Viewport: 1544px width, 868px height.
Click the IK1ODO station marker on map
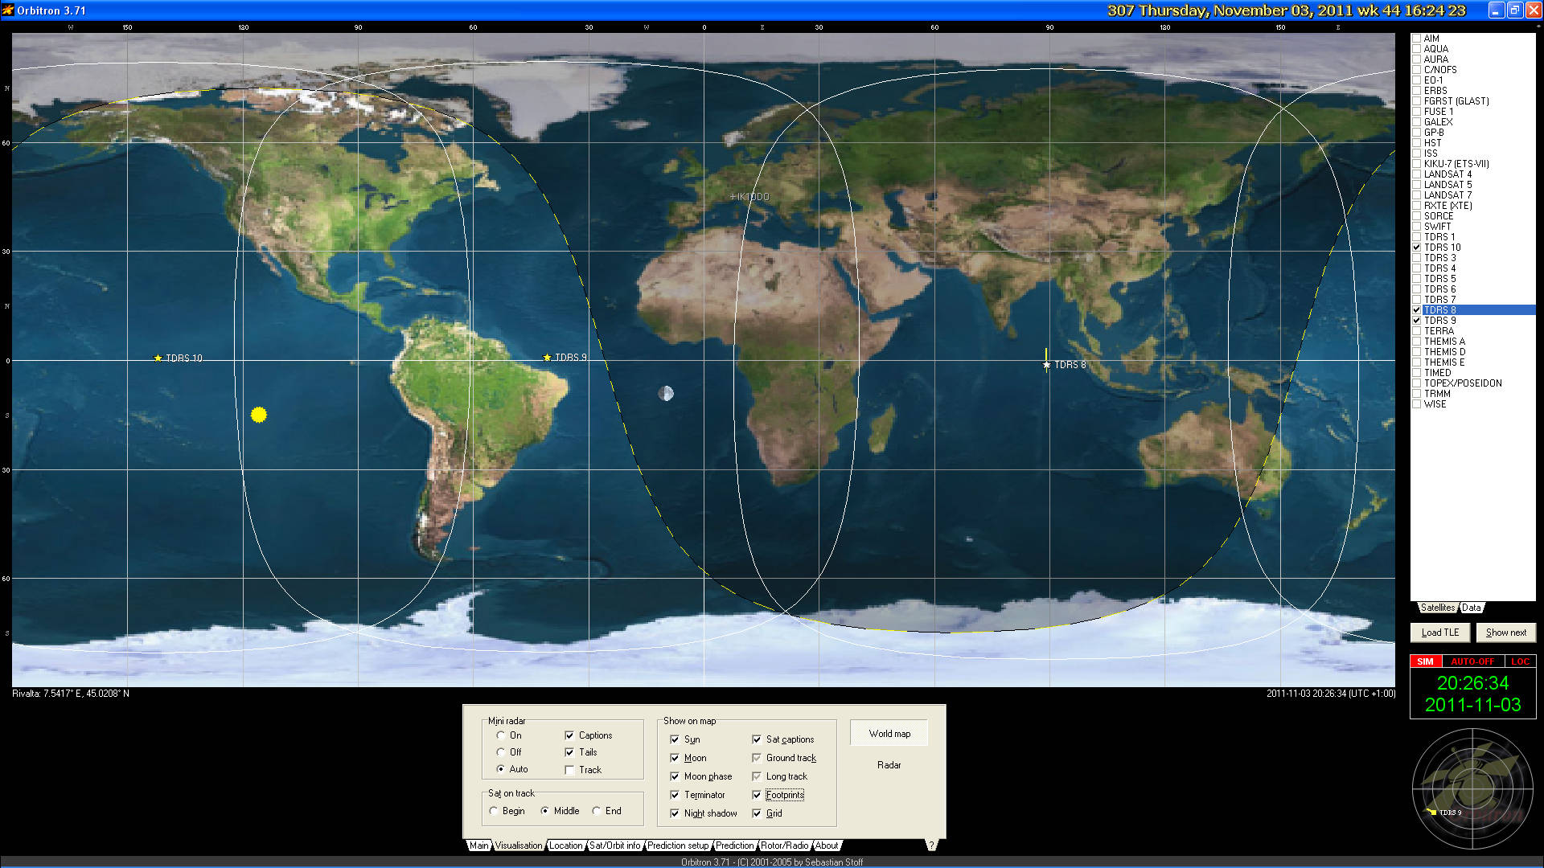point(733,197)
